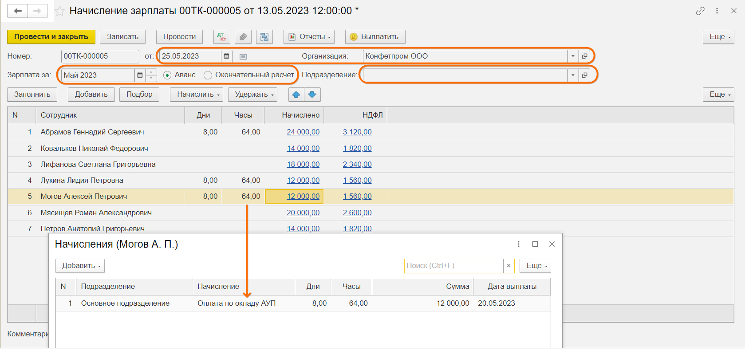
Task: Select Окончательный расчет radio button
Action: [208, 75]
